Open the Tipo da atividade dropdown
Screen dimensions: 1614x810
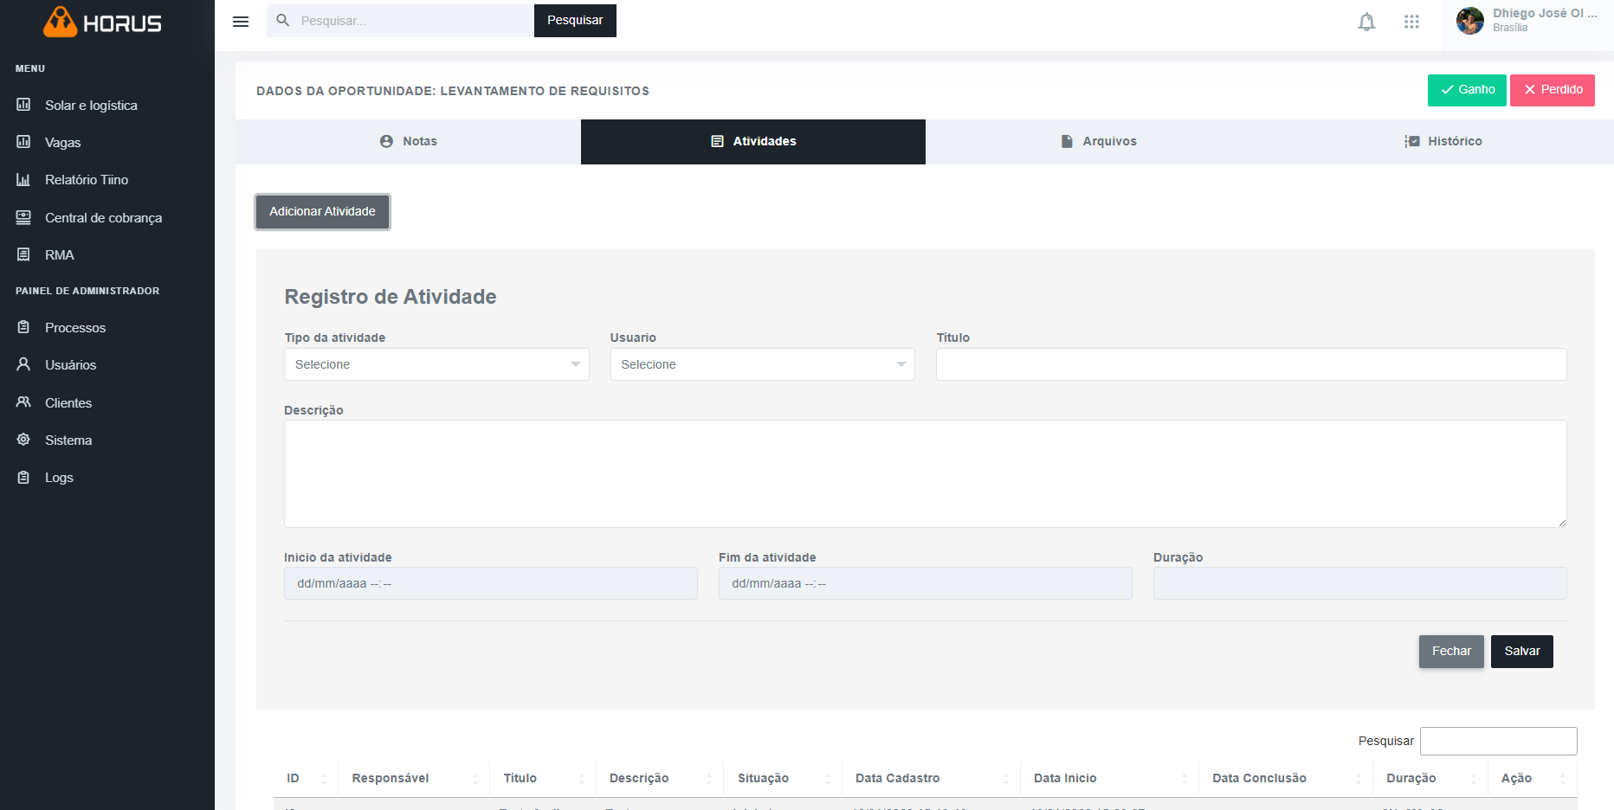(x=436, y=364)
